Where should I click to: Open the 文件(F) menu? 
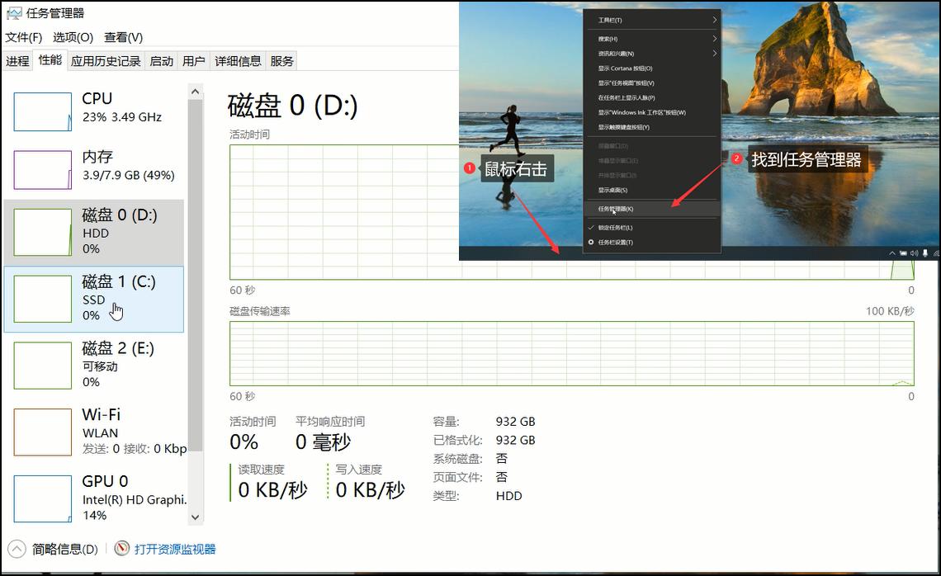tap(23, 37)
